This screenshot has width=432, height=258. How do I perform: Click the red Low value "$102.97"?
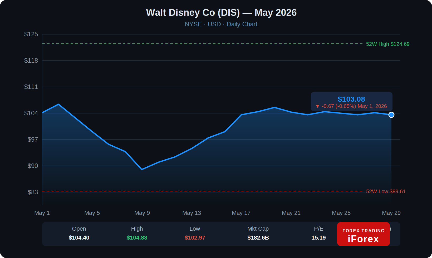[x=195, y=238]
